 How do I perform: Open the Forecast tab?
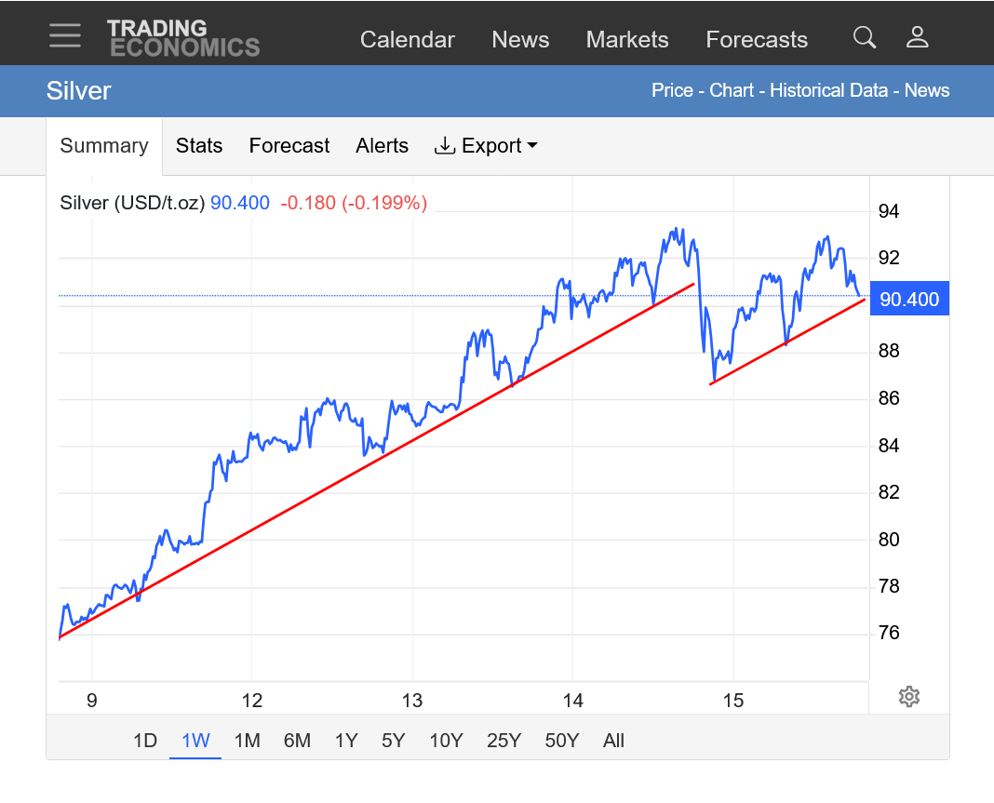pyautogui.click(x=289, y=146)
